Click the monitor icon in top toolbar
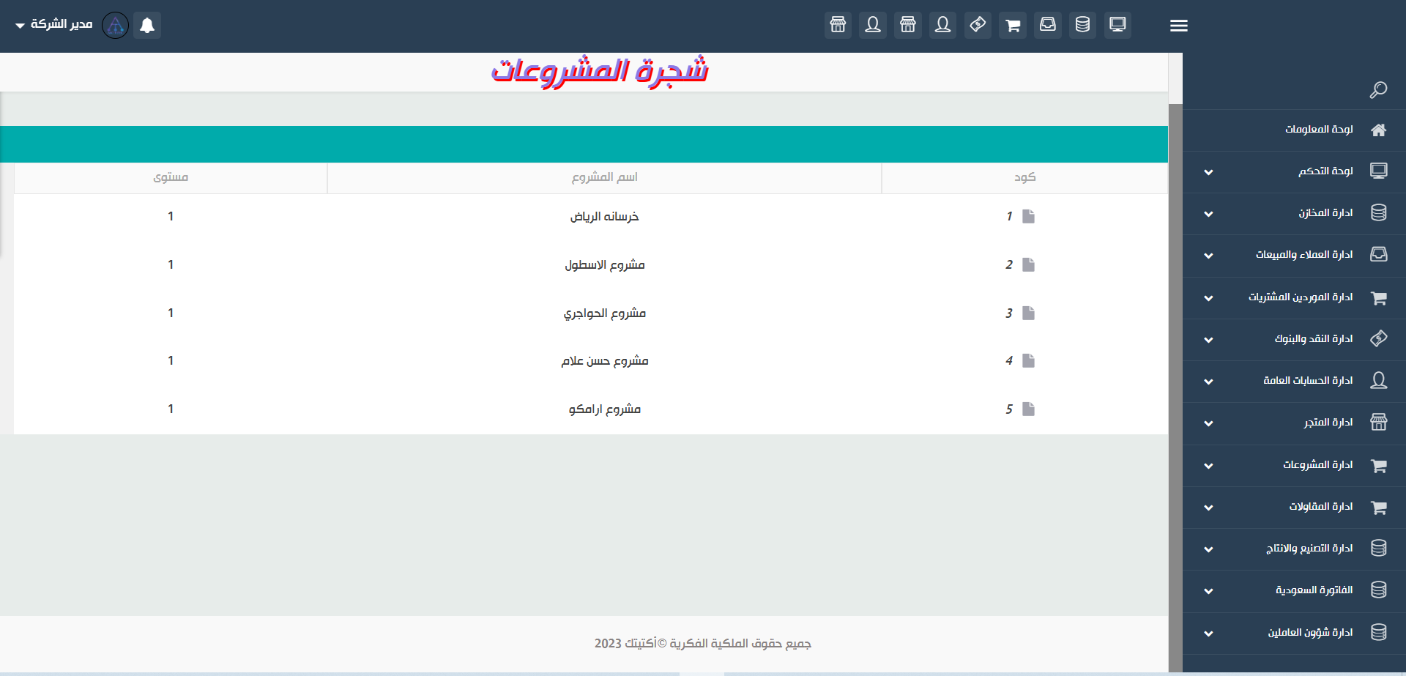 [1117, 25]
